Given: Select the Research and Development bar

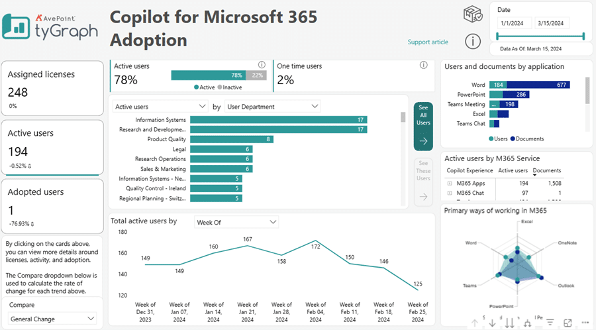Looking at the screenshot, I should click(279, 130).
